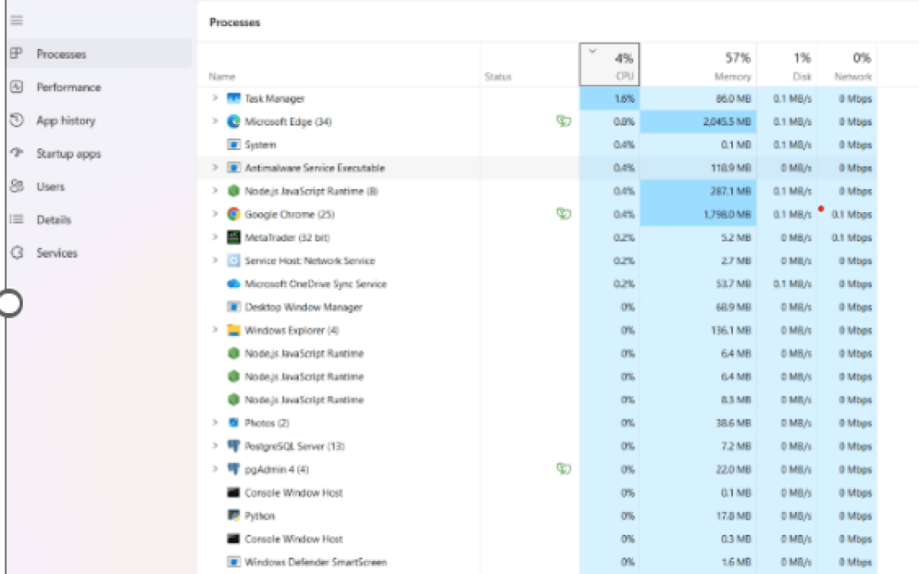The image size is (919, 574).
Task: Select the Processes tab
Action: pyautogui.click(x=100, y=54)
